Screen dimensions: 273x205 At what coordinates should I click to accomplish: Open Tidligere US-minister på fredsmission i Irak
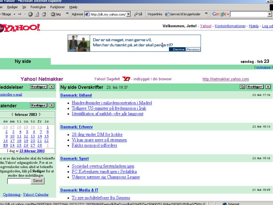click(x=109, y=108)
